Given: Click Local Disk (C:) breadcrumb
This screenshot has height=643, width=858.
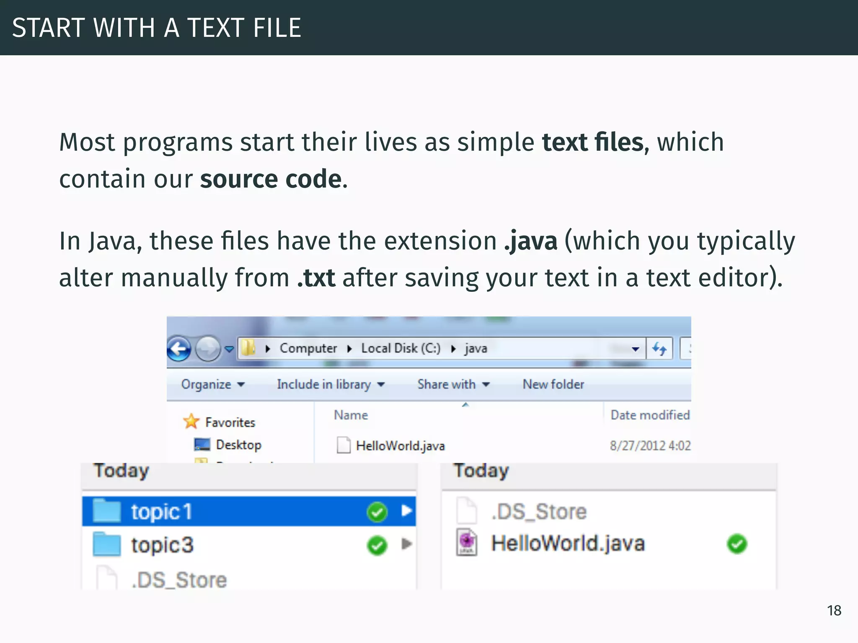Looking at the screenshot, I should (401, 348).
